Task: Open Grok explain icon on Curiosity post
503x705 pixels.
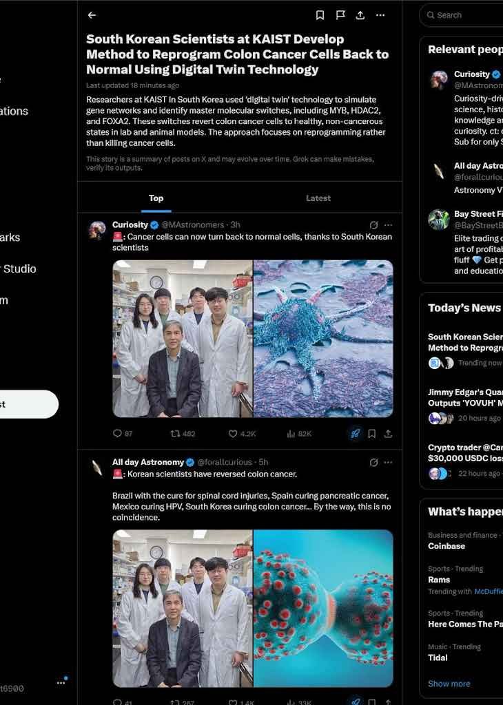Action: pyautogui.click(x=373, y=225)
